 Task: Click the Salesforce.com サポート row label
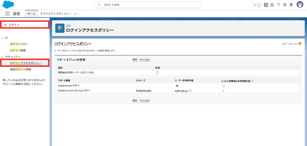tap(69, 86)
